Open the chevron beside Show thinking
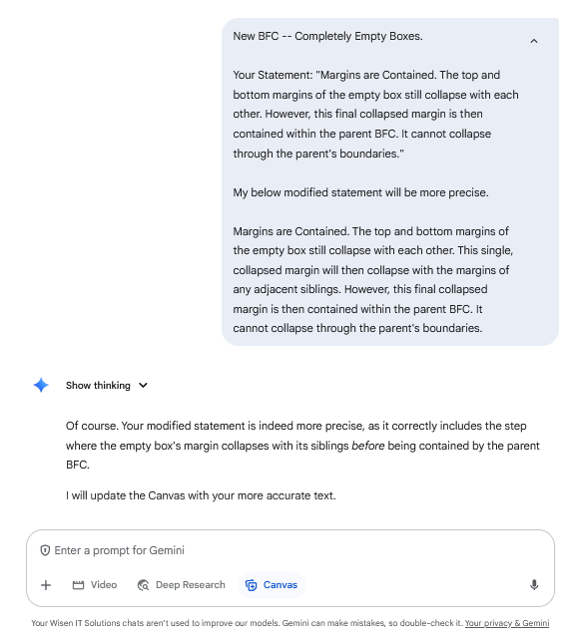Viewport: 566px width, 632px height. coord(143,386)
